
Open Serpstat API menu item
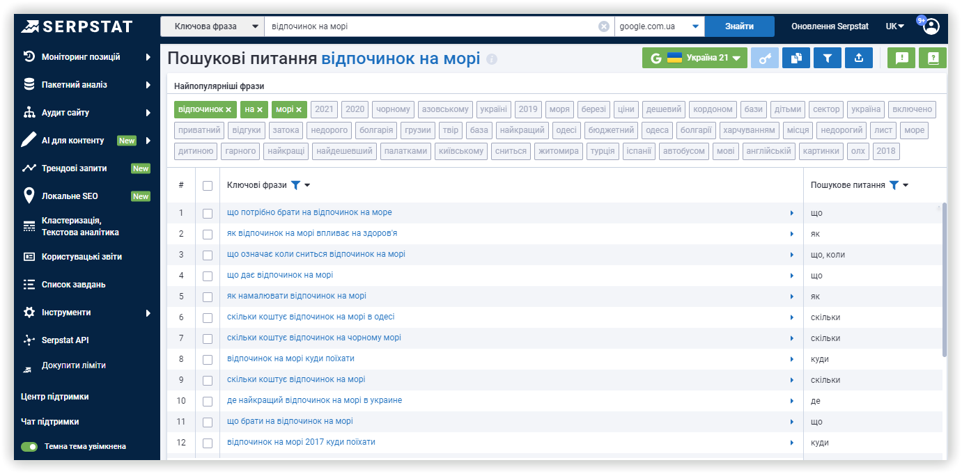[x=65, y=340]
